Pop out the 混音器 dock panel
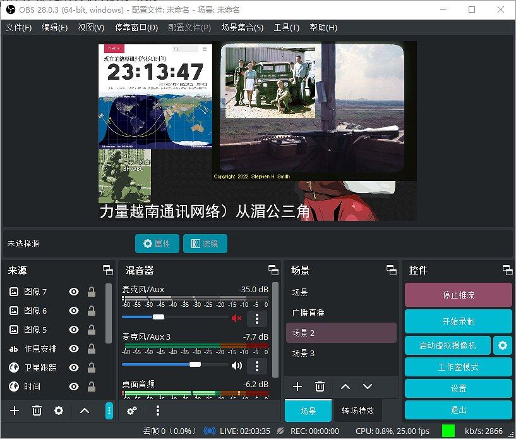Screen dimensions: 516x439 coord(273,270)
